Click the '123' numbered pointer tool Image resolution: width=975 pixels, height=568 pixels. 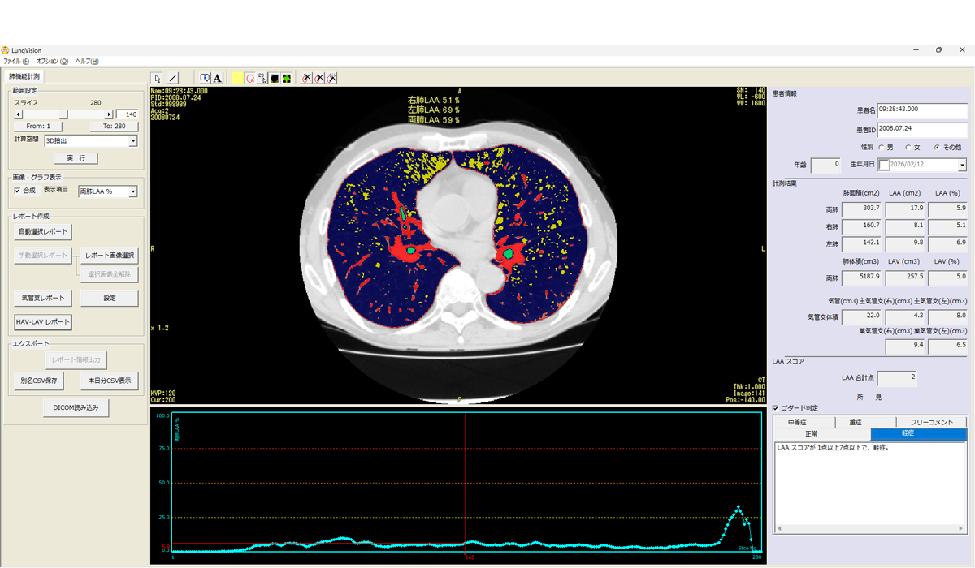coord(262,78)
